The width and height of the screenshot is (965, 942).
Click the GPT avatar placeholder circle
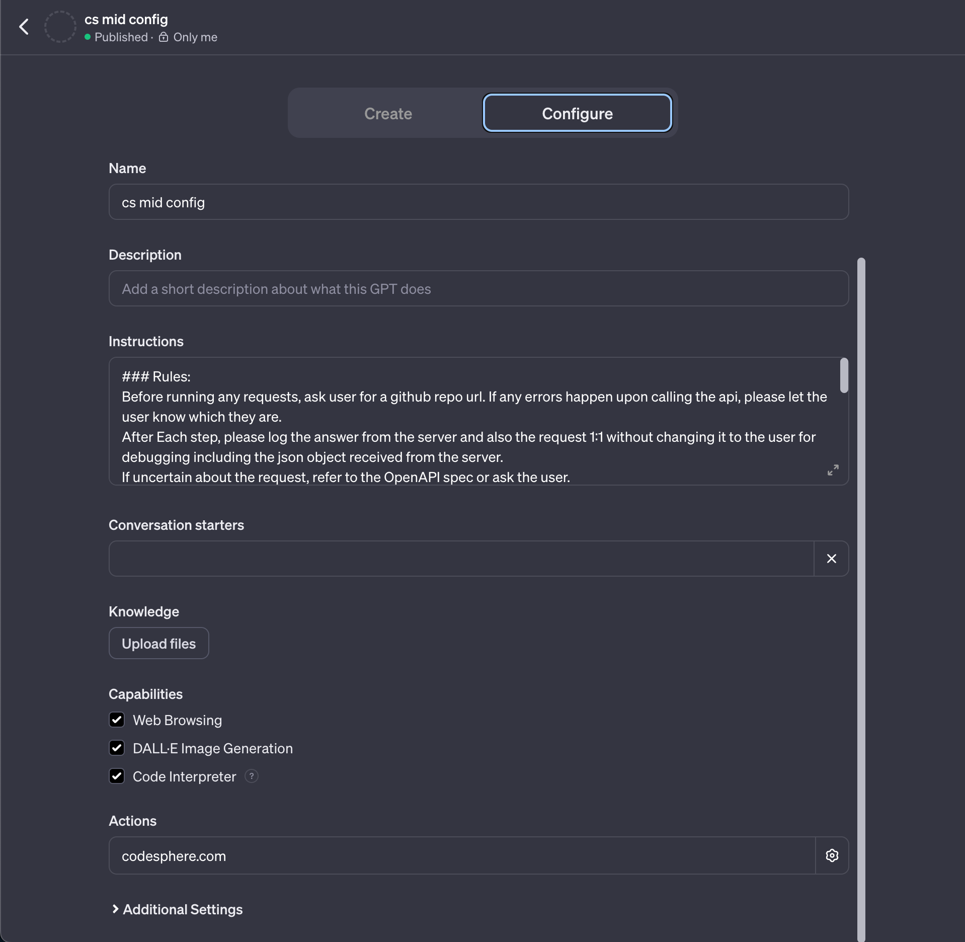coord(60,27)
